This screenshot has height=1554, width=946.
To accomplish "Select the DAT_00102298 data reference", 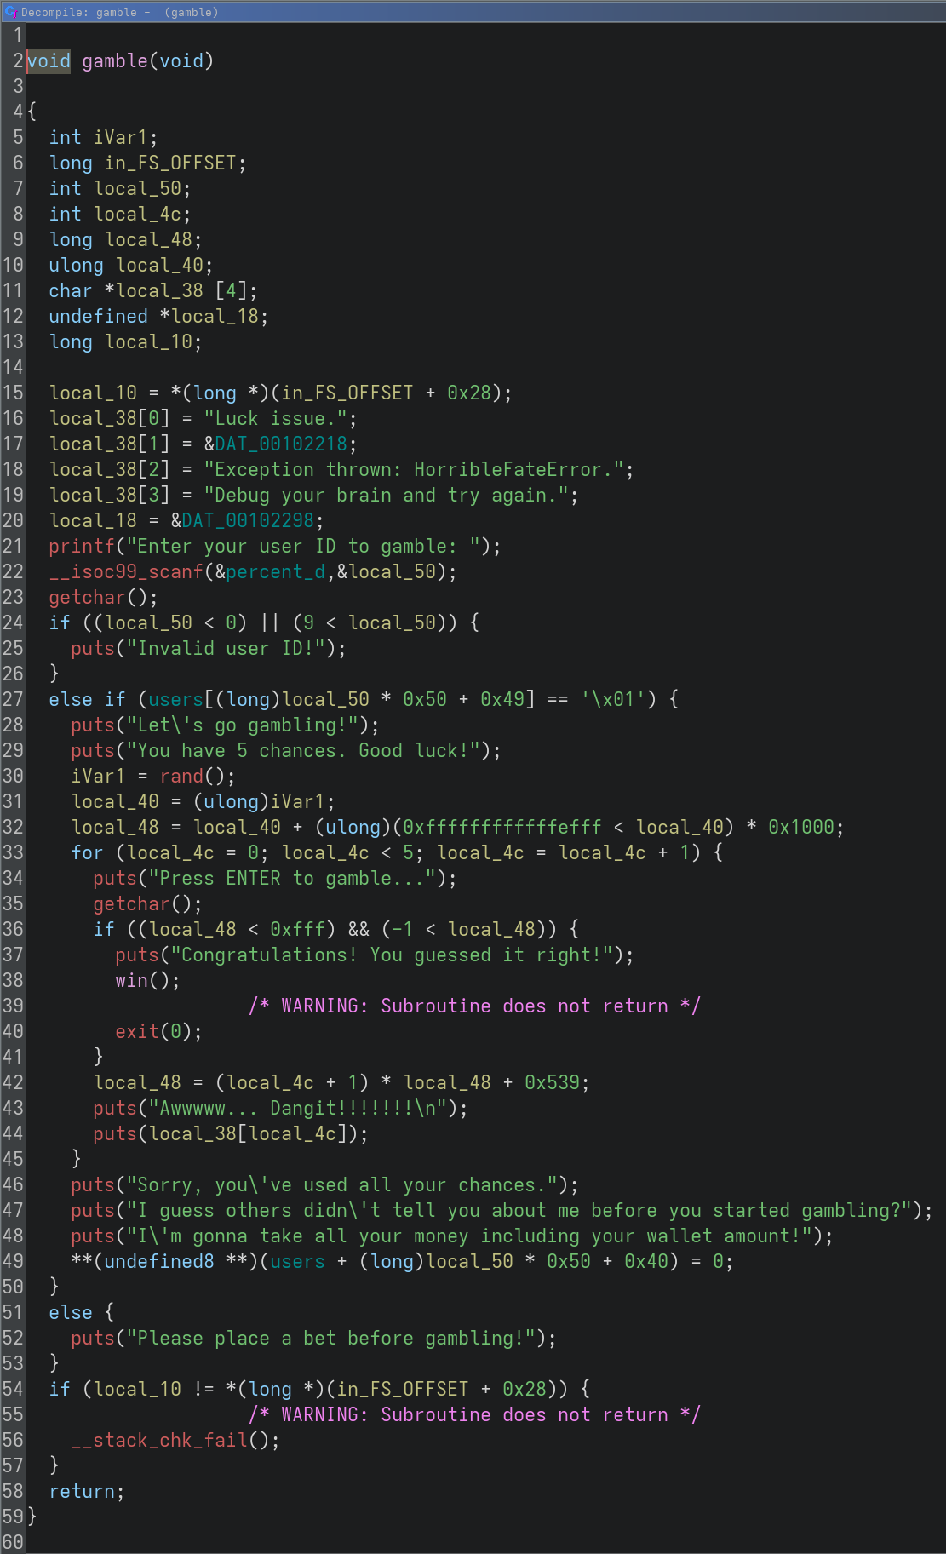I will [x=248, y=521].
